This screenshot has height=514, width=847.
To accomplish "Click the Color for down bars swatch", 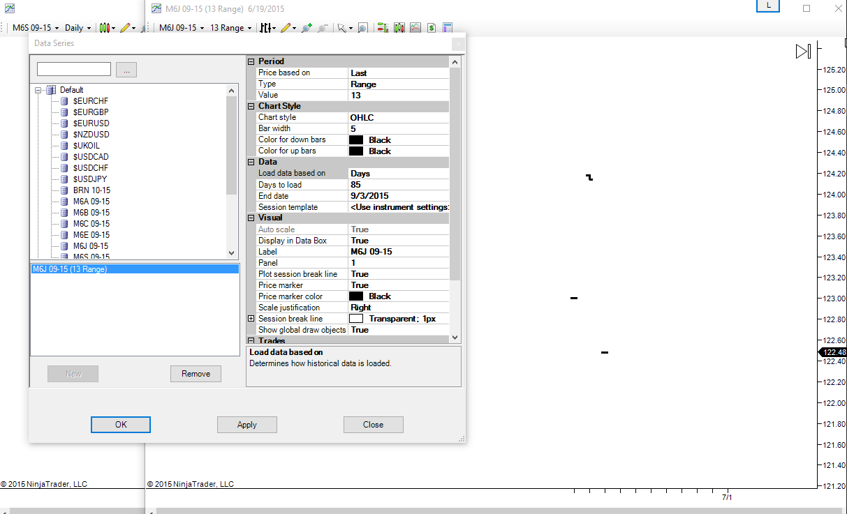I will pyautogui.click(x=356, y=139).
